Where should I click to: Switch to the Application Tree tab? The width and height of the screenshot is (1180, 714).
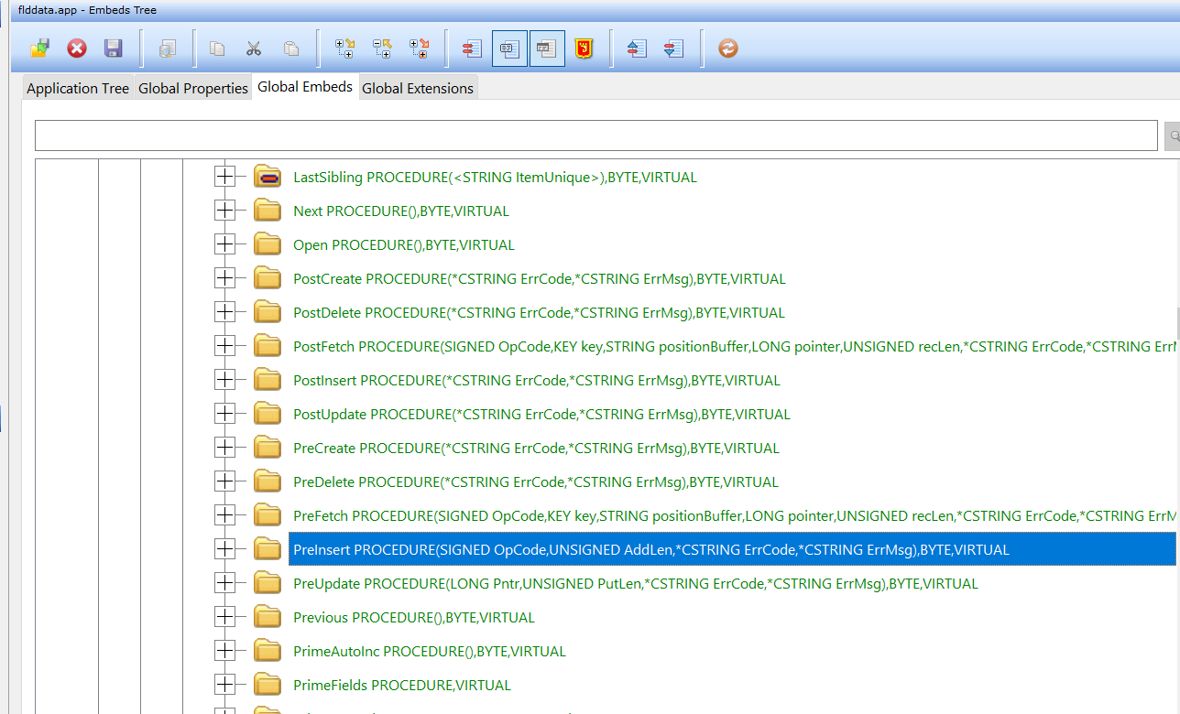click(78, 89)
